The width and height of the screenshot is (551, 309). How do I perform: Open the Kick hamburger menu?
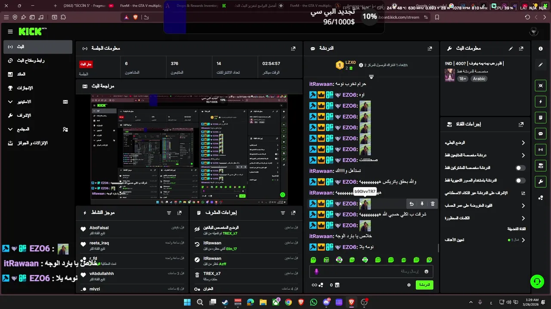tap(10, 31)
